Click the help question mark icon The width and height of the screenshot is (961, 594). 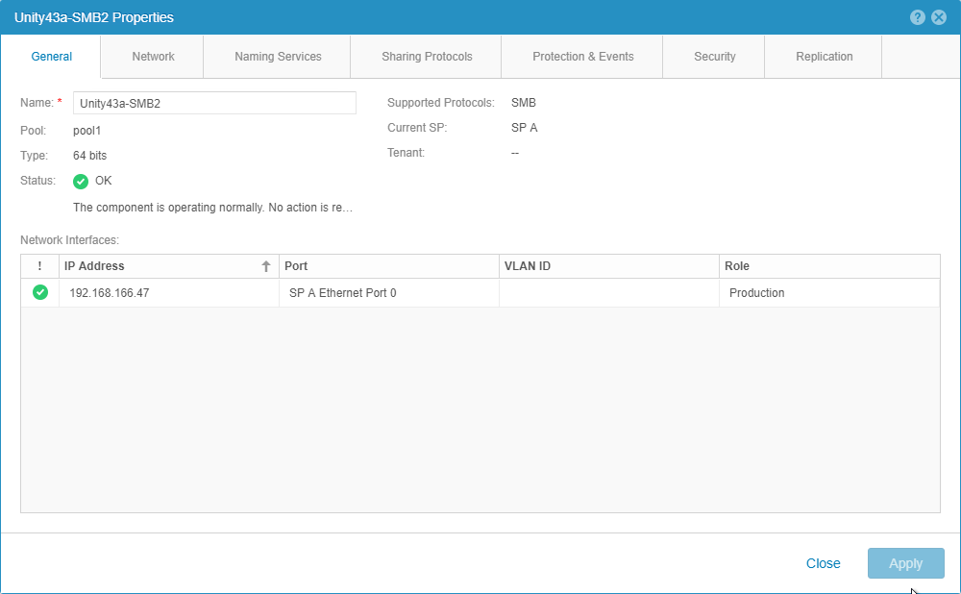click(919, 17)
